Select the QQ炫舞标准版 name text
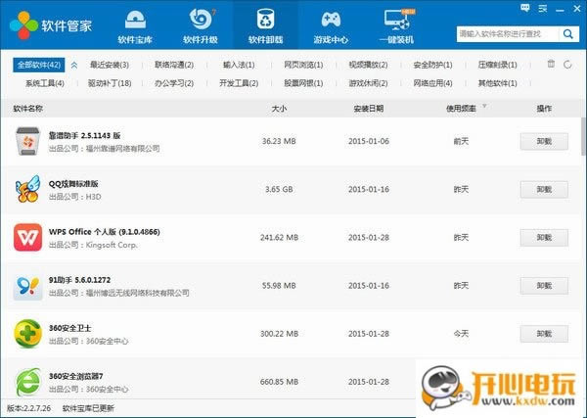The image size is (587, 418). (73, 183)
